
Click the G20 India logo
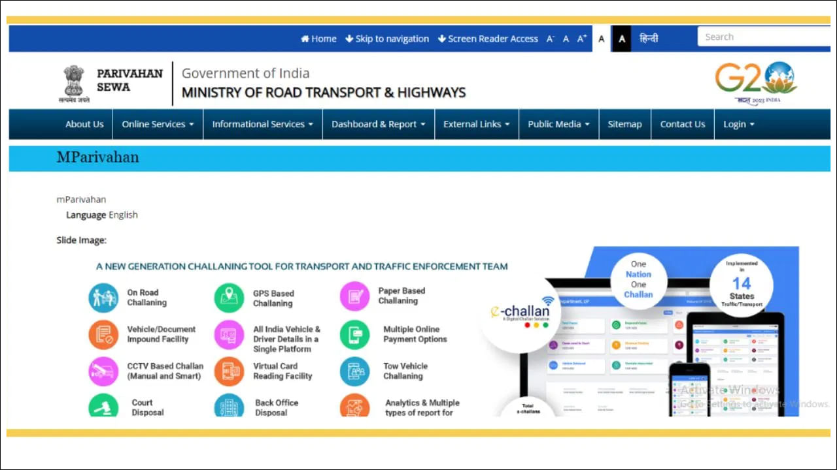(755, 82)
